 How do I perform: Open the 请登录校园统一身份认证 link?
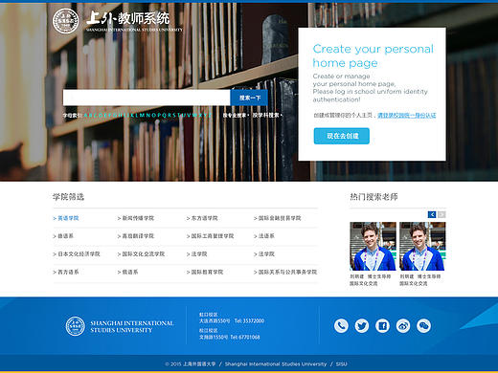407,115
